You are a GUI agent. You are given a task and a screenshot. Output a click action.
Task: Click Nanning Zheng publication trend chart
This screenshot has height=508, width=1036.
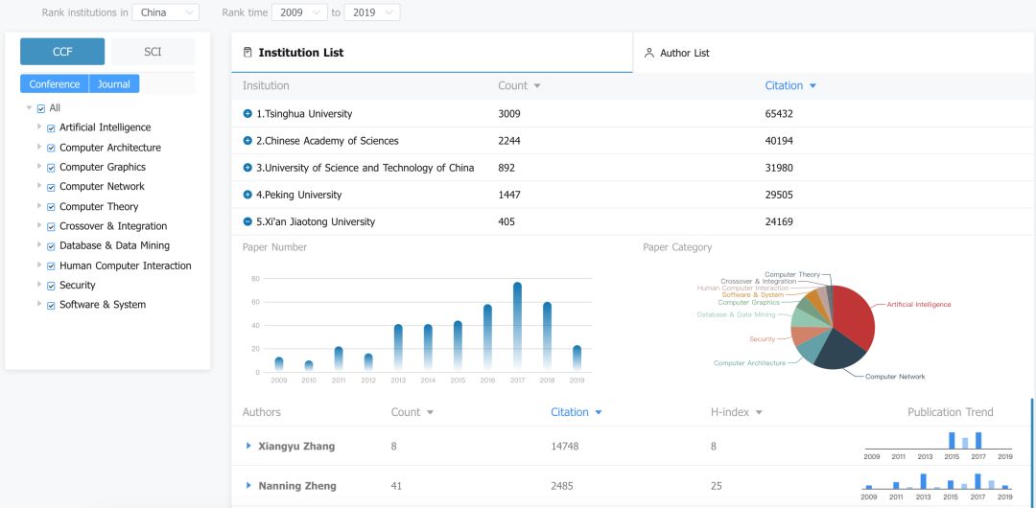937,485
